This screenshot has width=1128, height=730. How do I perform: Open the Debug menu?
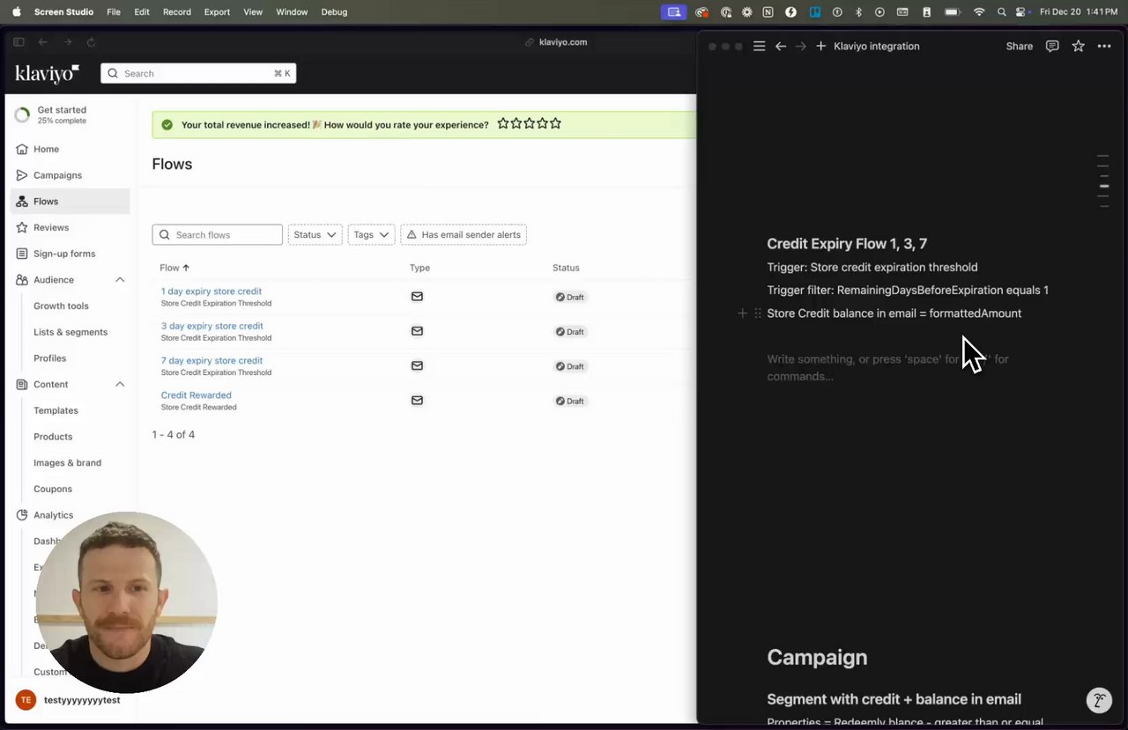(334, 12)
